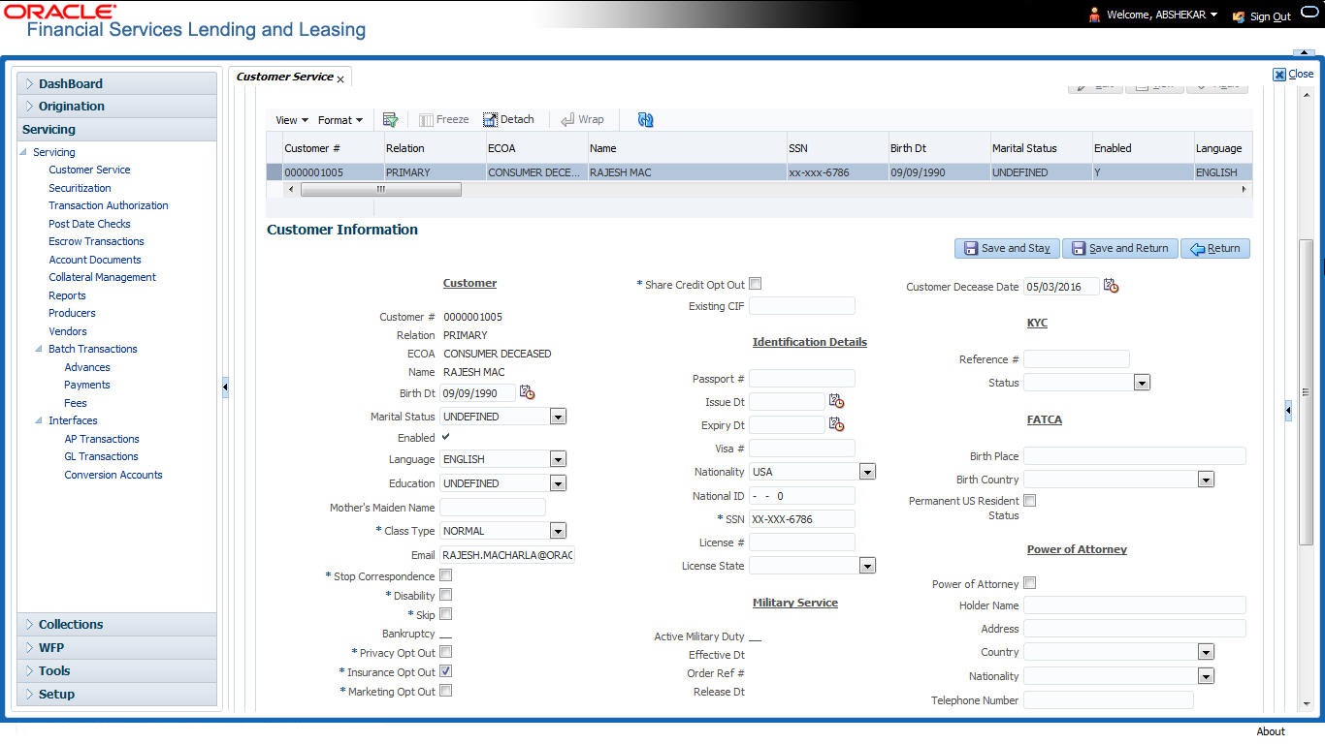1325x744 pixels.
Task: Select the Customer Service tab
Action: (284, 77)
